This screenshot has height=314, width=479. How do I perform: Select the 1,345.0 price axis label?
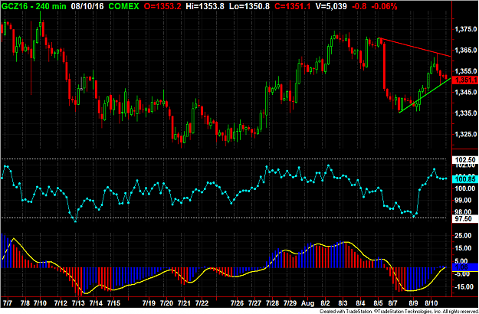pyautogui.click(x=466, y=92)
